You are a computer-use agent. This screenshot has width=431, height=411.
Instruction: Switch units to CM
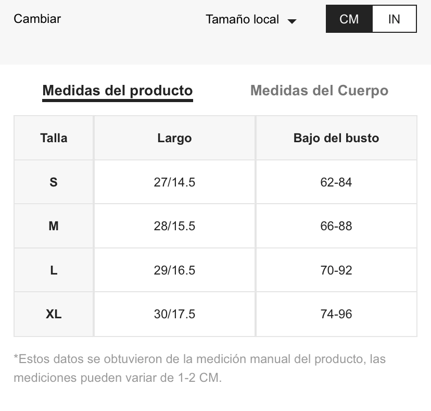coord(349,19)
